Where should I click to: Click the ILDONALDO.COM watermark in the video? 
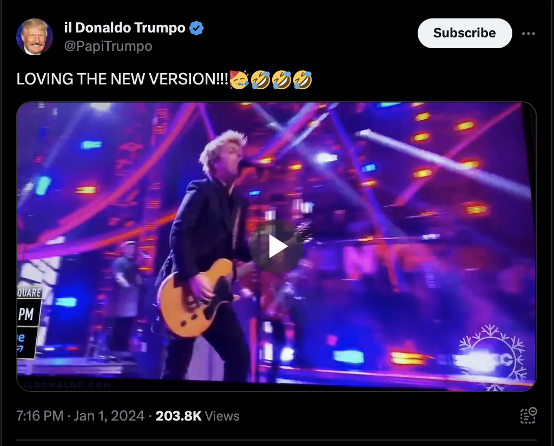(68, 385)
